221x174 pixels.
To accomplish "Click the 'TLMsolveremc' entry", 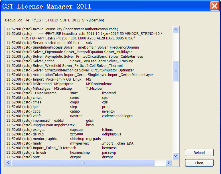I will click(44, 93).
